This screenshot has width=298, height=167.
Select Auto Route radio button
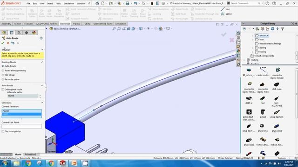click(x=3, y=66)
